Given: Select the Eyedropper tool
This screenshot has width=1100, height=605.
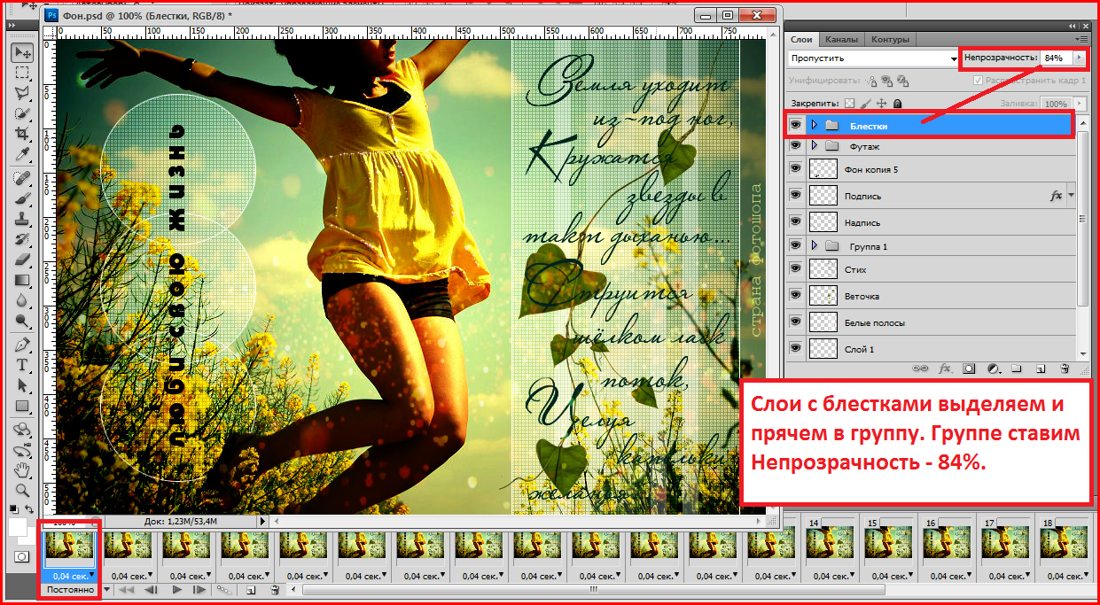Looking at the screenshot, I should (23, 154).
